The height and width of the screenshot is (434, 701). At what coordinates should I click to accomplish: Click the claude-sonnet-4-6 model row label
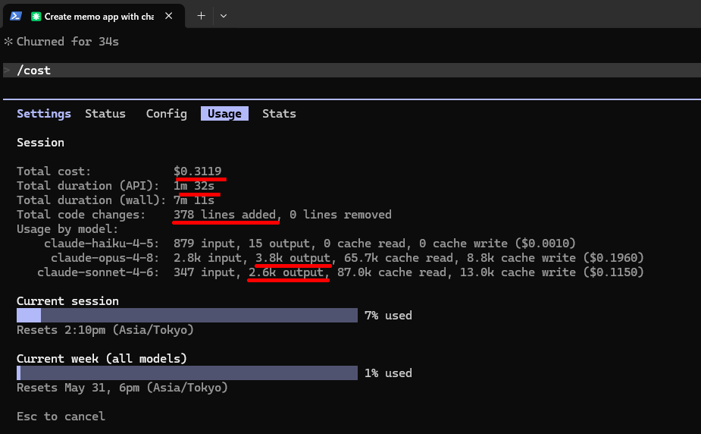click(98, 272)
